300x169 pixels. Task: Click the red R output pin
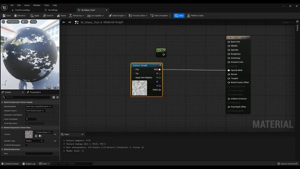click(159, 74)
